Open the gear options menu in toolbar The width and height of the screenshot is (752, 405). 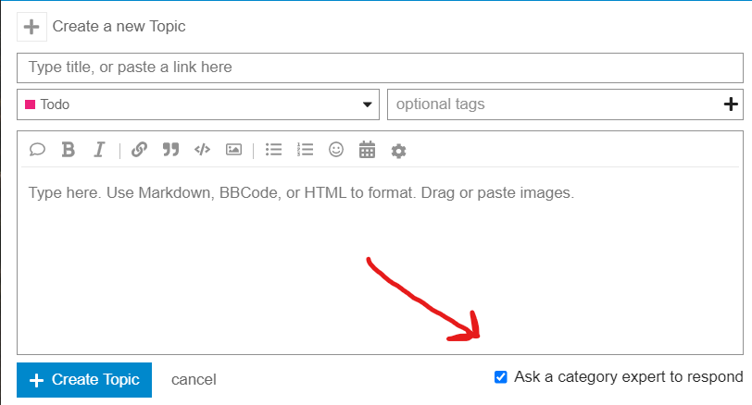(398, 151)
